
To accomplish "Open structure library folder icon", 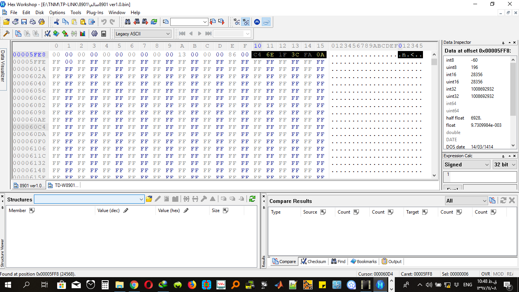I will pyautogui.click(x=149, y=199).
